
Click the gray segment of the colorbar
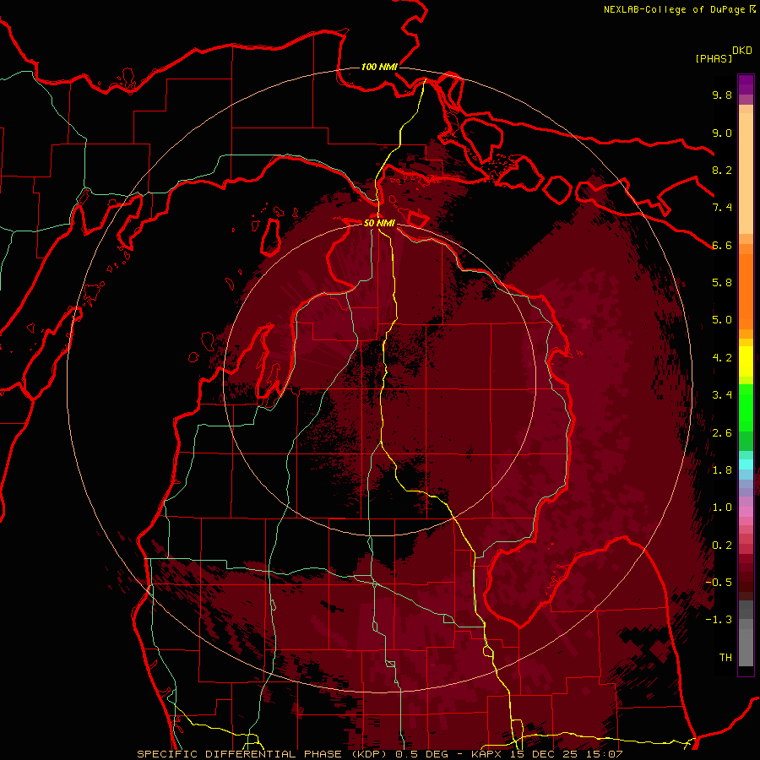pos(746,632)
